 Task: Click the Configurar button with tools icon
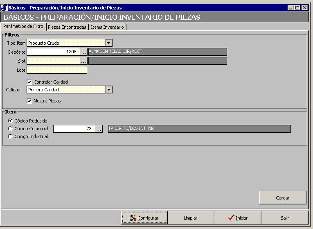[x=144, y=218]
